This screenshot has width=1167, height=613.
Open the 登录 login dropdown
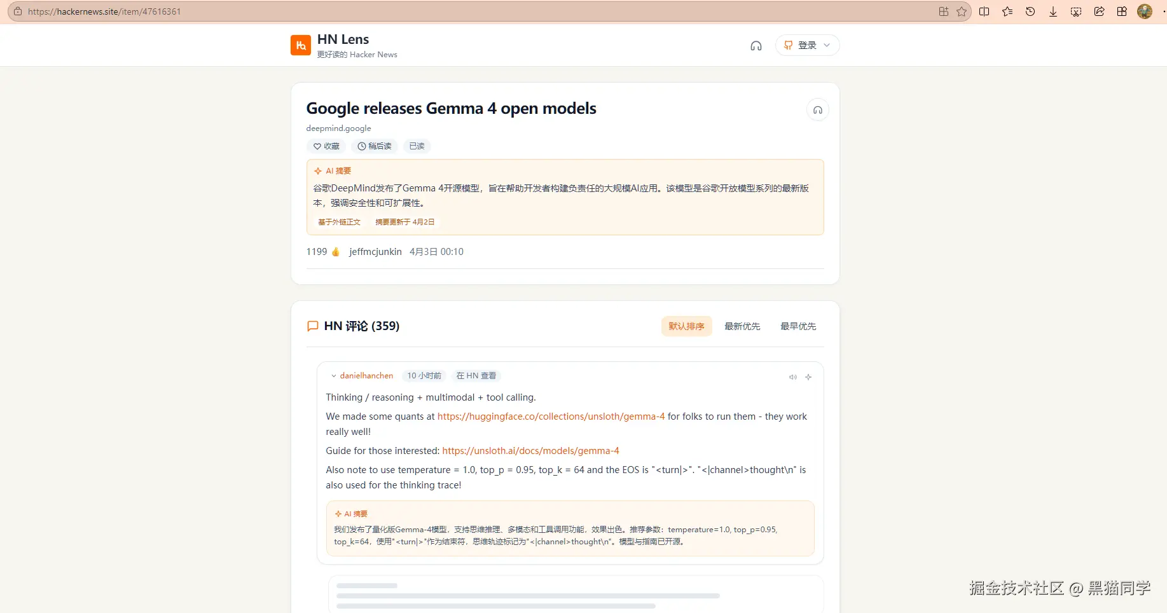pyautogui.click(x=807, y=45)
